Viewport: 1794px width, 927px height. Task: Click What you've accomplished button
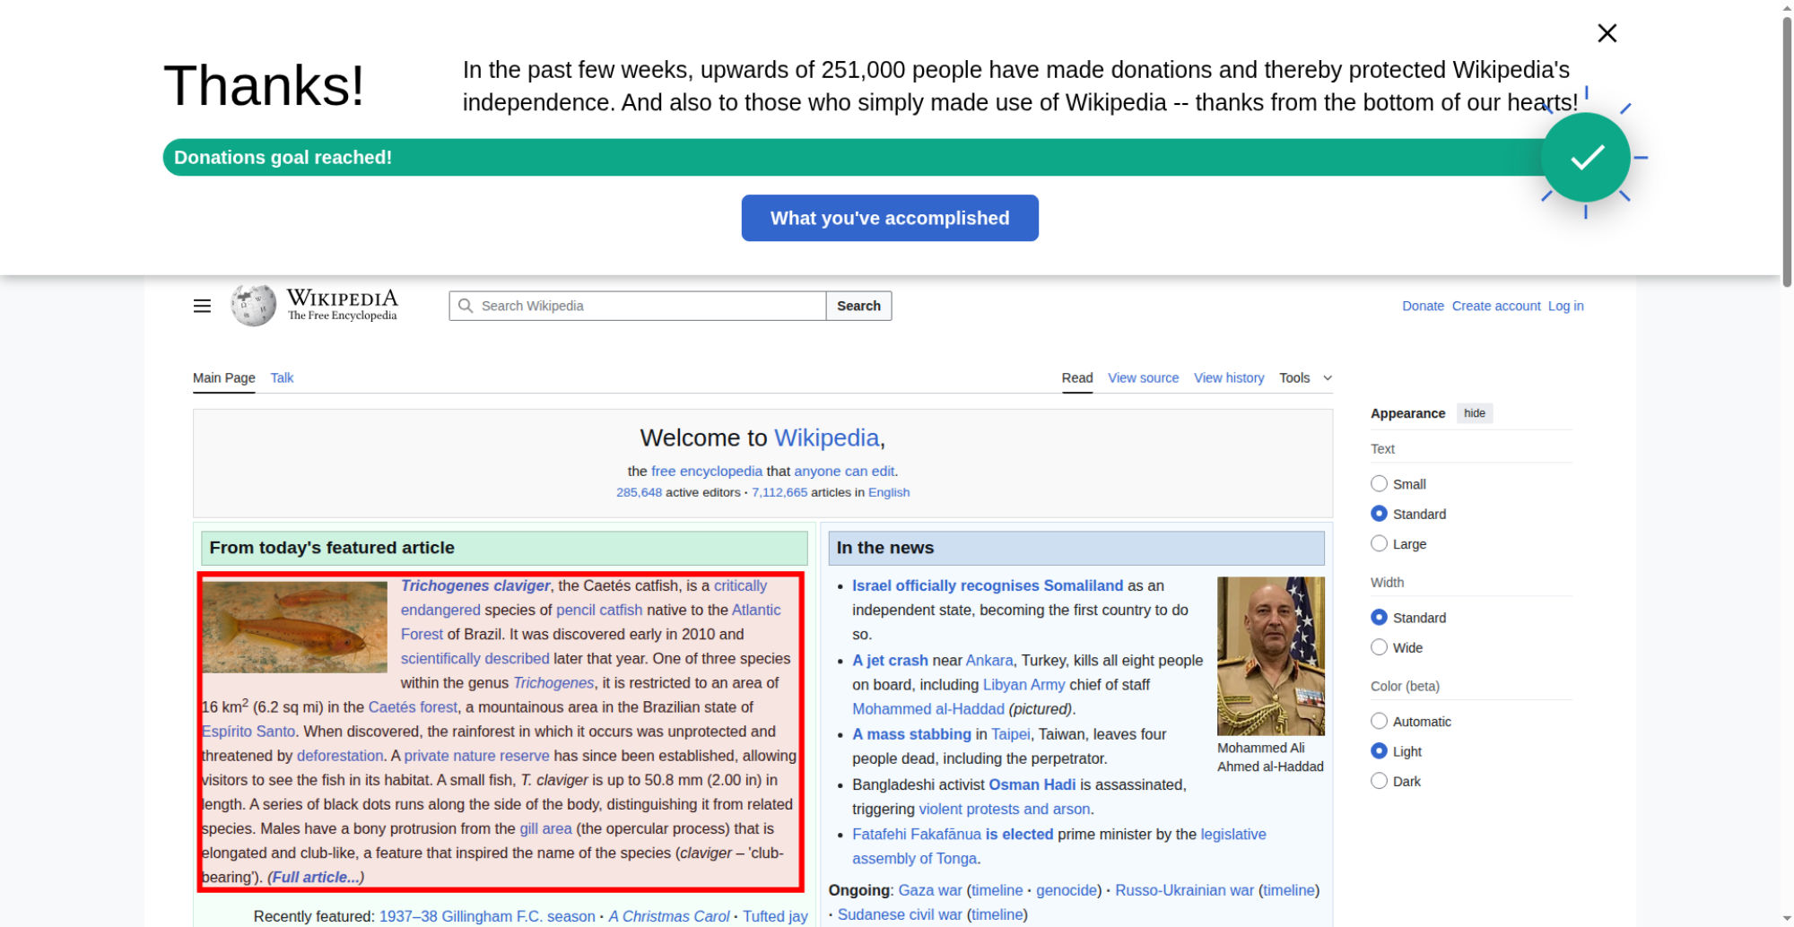tap(889, 218)
